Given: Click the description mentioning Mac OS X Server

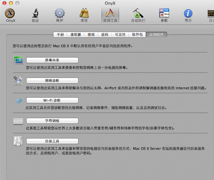Looking at the screenshot, I should 115,151.
